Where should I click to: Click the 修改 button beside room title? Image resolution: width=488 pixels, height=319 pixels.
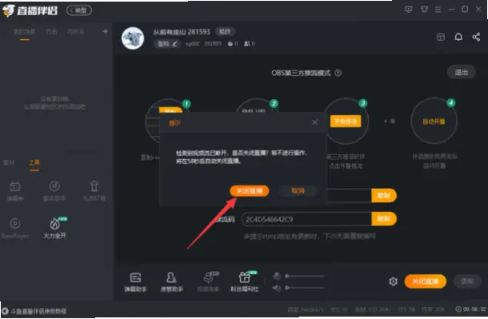point(225,31)
